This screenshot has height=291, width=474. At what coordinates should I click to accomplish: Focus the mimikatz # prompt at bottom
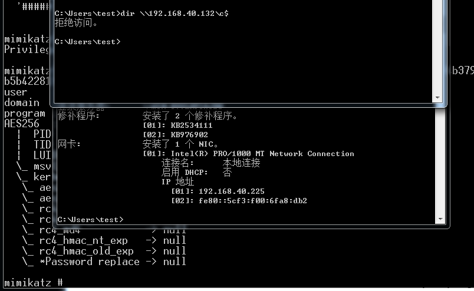[x=34, y=283]
